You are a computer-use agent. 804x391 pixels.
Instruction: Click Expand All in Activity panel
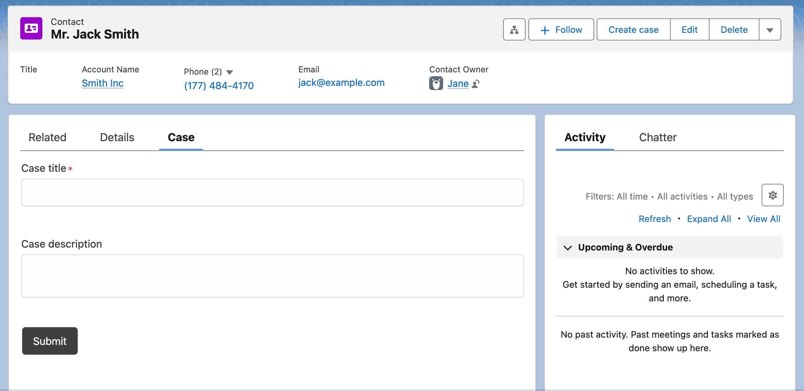tap(709, 219)
